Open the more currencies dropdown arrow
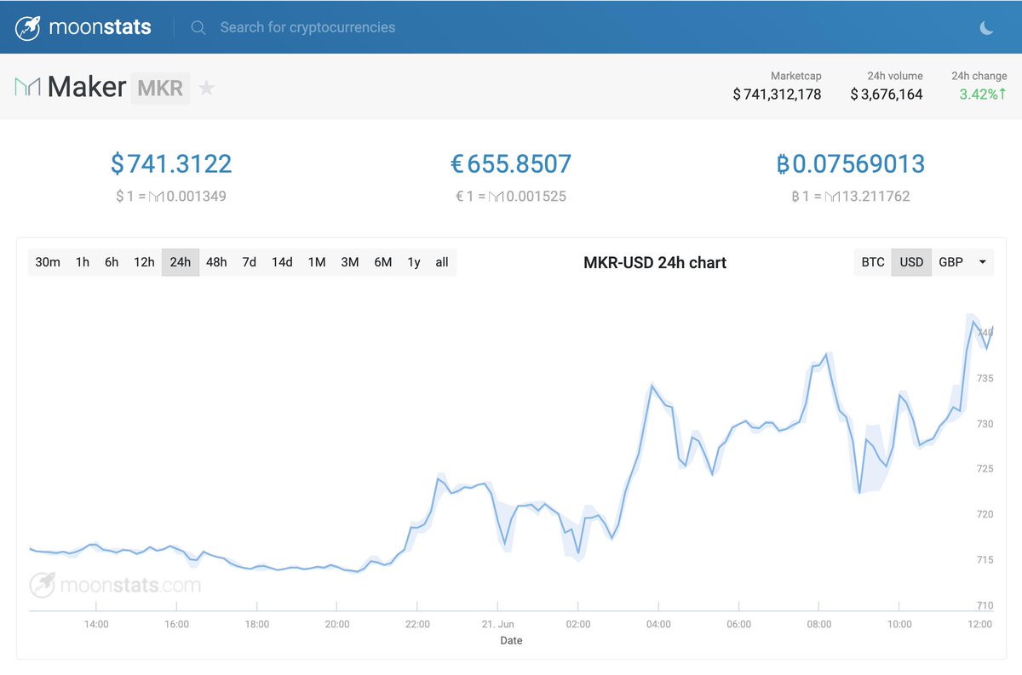This screenshot has height=675, width=1022. 983,262
